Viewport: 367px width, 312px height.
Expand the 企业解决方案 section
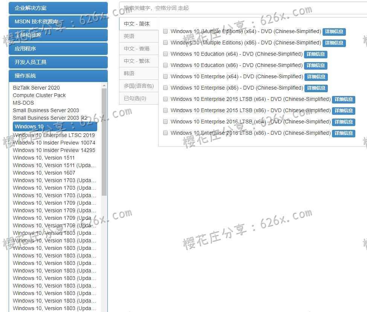(x=58, y=8)
